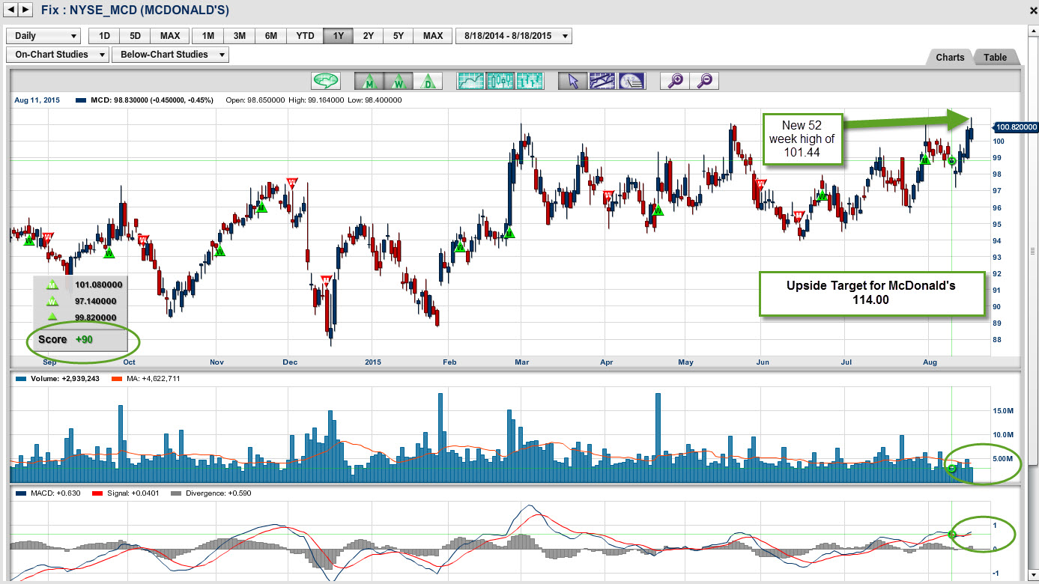The width and height of the screenshot is (1039, 584).
Task: Switch to line chart style
Action: [x=470, y=81]
